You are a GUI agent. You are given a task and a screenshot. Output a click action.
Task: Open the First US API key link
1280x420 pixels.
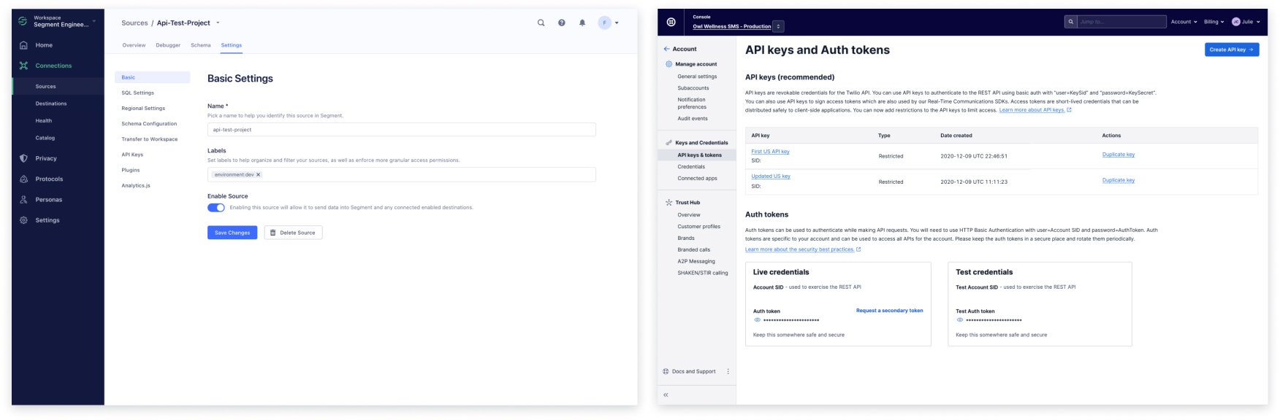(x=770, y=152)
